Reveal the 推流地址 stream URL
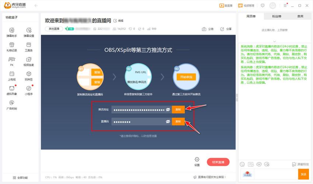Image resolution: width=313 pixels, height=184 pixels. click(x=168, y=109)
